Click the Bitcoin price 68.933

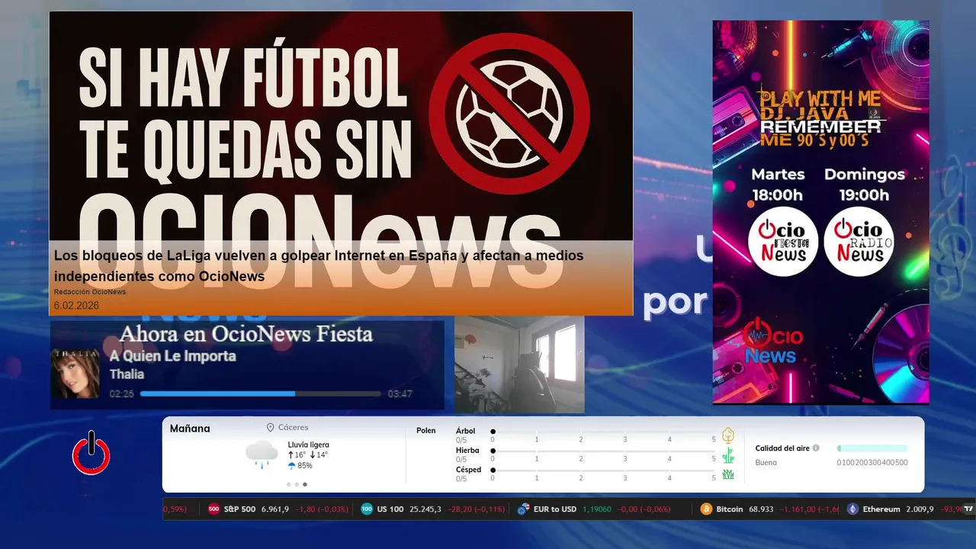click(x=760, y=509)
